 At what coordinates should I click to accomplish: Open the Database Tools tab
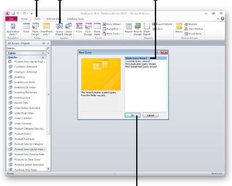click(x=76, y=19)
